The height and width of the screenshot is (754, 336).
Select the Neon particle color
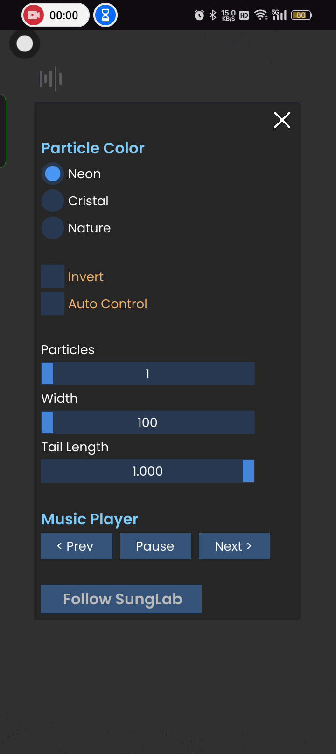pyautogui.click(x=53, y=174)
